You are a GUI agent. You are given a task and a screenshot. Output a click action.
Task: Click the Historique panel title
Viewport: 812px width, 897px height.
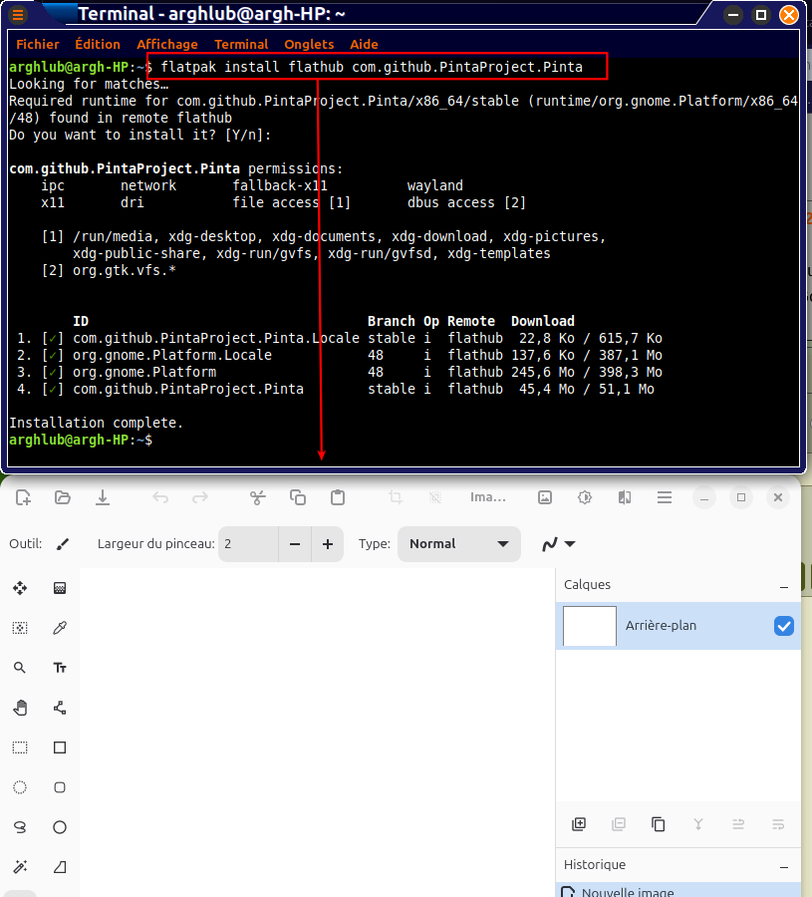click(x=595, y=864)
